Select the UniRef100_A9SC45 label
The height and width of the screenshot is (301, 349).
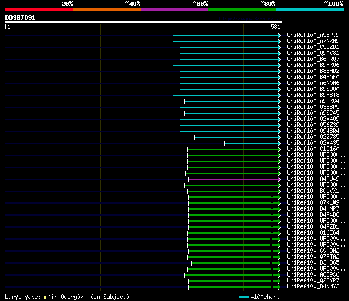313,113
